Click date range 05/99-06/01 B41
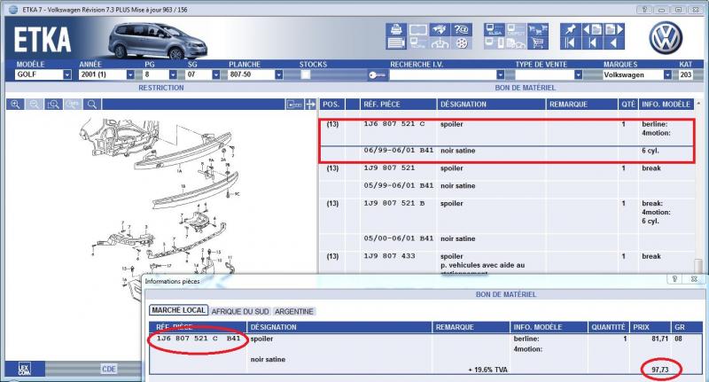The height and width of the screenshot is (382, 709). point(398,185)
